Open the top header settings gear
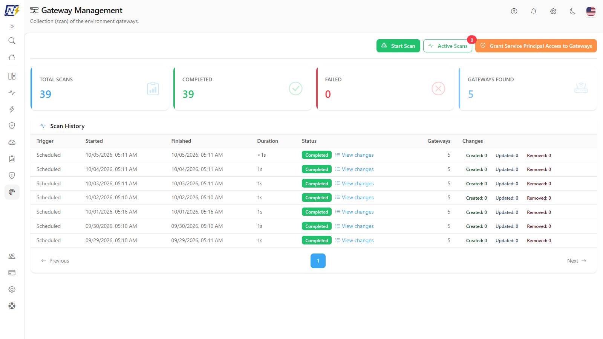603x339 pixels. (553, 11)
